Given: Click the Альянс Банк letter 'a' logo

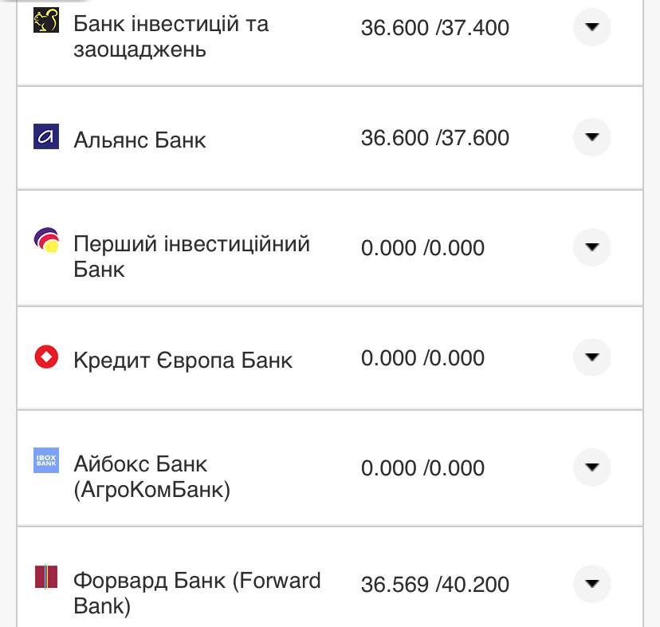Looking at the screenshot, I should point(46,137).
